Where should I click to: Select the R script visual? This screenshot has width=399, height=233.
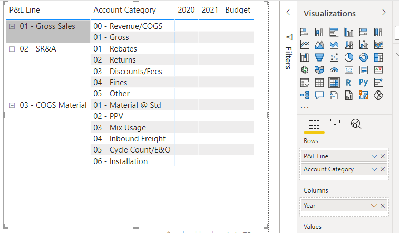pyautogui.click(x=348, y=83)
